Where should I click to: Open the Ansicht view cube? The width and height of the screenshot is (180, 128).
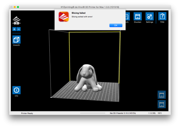[x=16, y=40]
